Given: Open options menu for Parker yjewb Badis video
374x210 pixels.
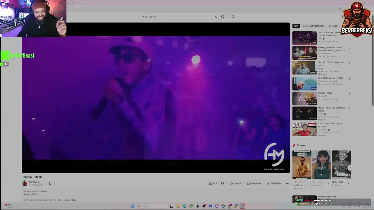Looking at the screenshot, I should [349, 48].
